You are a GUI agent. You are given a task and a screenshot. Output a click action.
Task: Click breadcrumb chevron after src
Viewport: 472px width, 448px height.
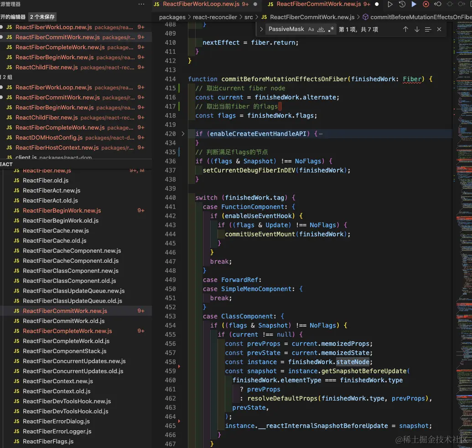tap(257, 17)
